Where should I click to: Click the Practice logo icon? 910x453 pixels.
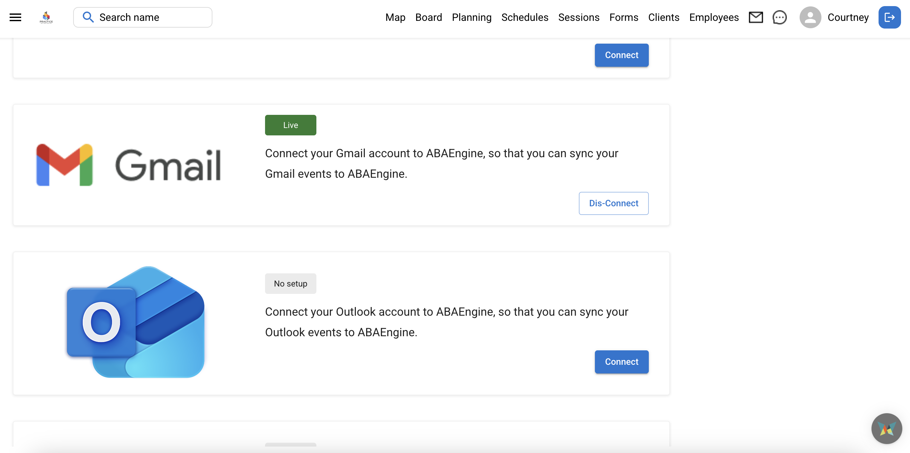click(46, 17)
